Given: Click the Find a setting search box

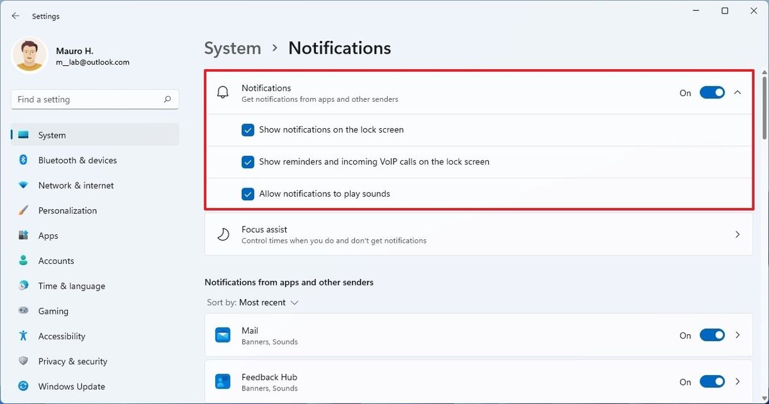Looking at the screenshot, I should tap(94, 99).
